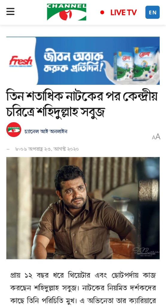The width and height of the screenshot is (166, 307).
Task: Open the LIVE TV stream link
Action: pos(124,13)
